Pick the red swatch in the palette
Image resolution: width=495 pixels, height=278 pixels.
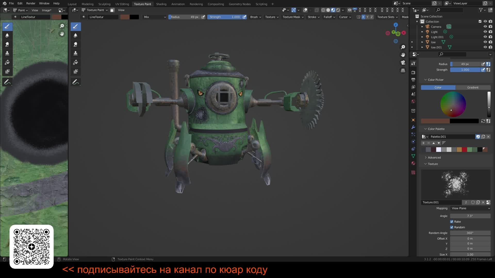(464, 150)
